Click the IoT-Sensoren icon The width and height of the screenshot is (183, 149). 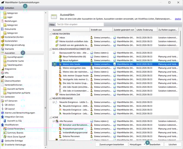2,101
